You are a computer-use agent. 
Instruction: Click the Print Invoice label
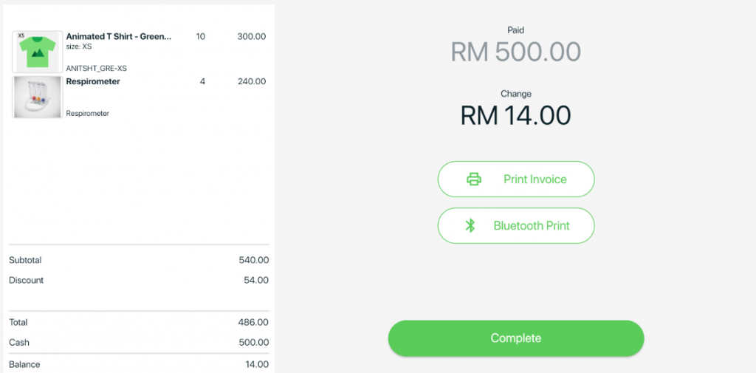tap(535, 179)
